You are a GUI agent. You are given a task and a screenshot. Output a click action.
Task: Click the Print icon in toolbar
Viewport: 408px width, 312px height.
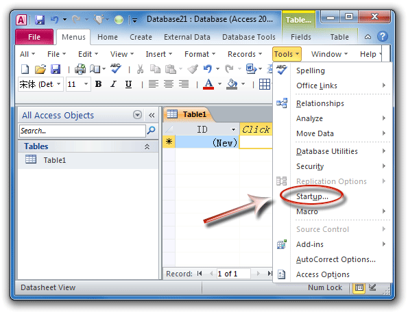pos(80,69)
